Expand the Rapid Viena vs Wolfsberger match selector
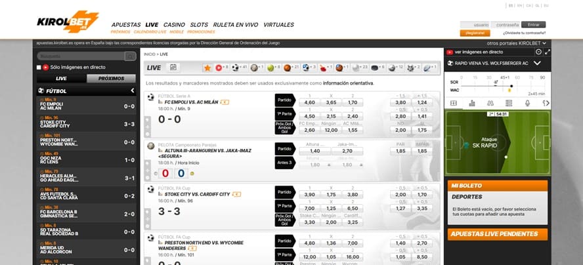The height and width of the screenshot is (265, 583). pyautogui.click(x=537, y=63)
